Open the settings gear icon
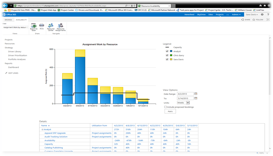273x156 pixels. [x=262, y=15]
